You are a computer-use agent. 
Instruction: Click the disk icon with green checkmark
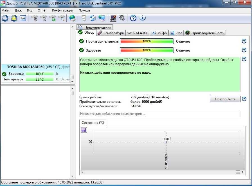pyautogui.click(x=53, y=18)
